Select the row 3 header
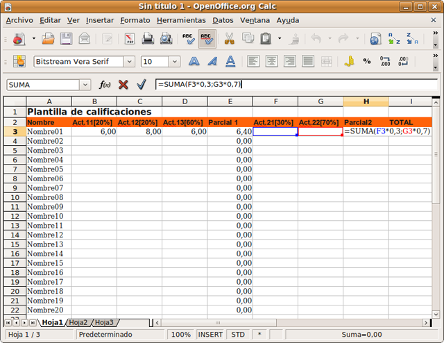 coord(15,131)
